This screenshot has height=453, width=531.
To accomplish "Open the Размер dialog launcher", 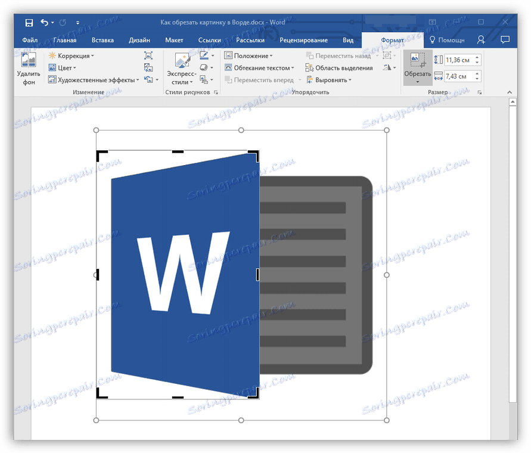I will pos(480,92).
